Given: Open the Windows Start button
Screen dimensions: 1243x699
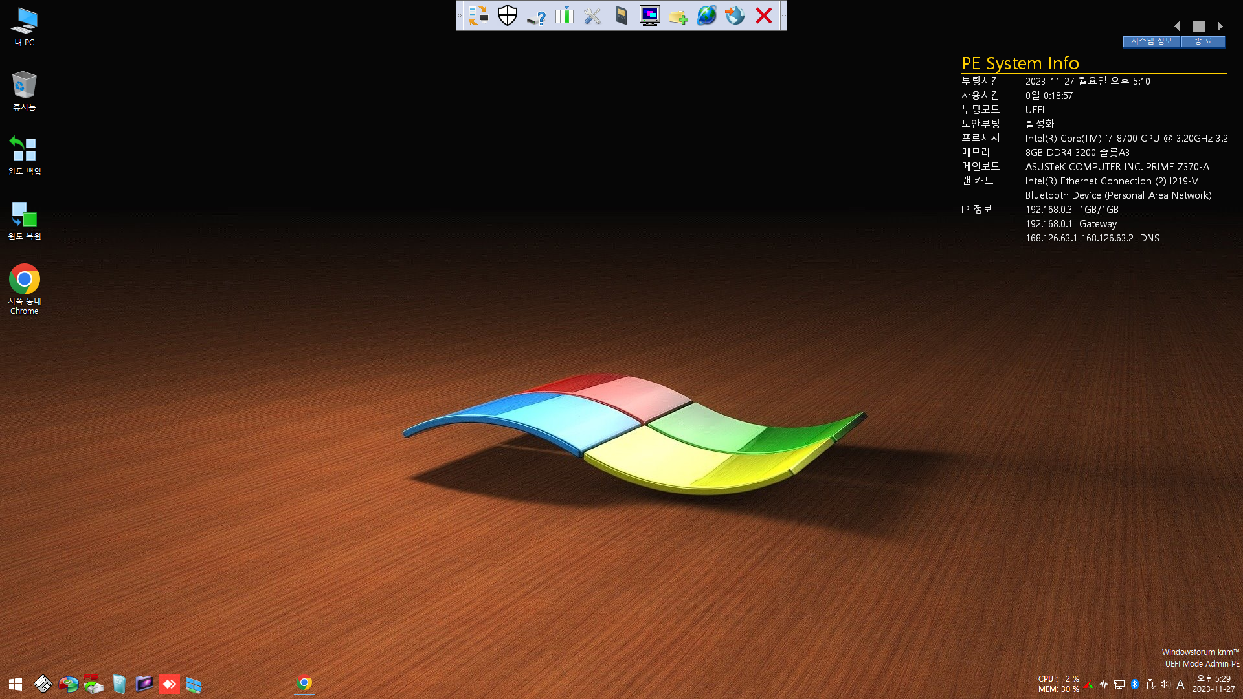Looking at the screenshot, I should 16,684.
